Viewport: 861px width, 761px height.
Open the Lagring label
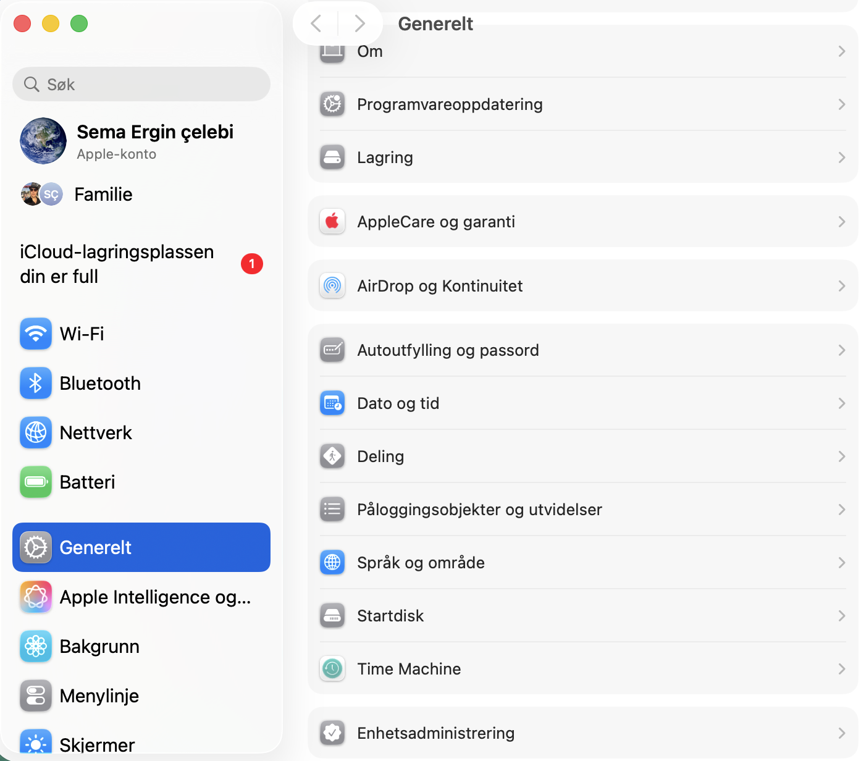pos(385,158)
